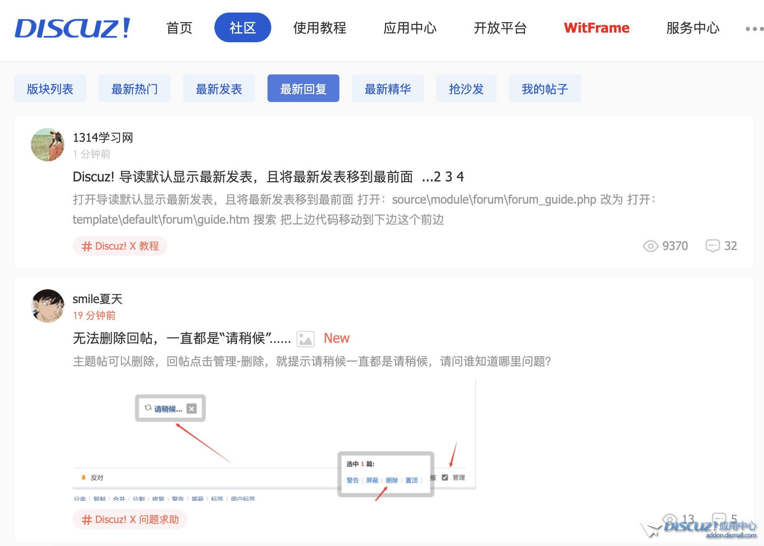The width and height of the screenshot is (764, 546).
Task: View 我的帖子 tab
Action: tap(545, 89)
